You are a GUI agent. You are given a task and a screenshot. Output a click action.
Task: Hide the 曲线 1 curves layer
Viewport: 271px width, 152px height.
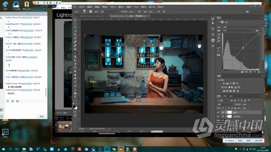[x=218, y=113]
